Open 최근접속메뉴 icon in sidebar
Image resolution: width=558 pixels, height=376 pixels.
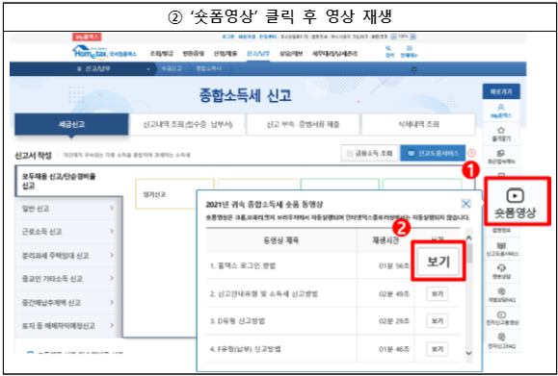pos(501,157)
